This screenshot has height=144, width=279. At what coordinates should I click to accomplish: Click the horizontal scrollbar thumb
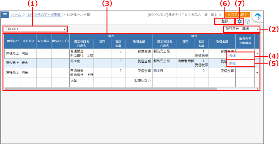[x=112, y=89]
